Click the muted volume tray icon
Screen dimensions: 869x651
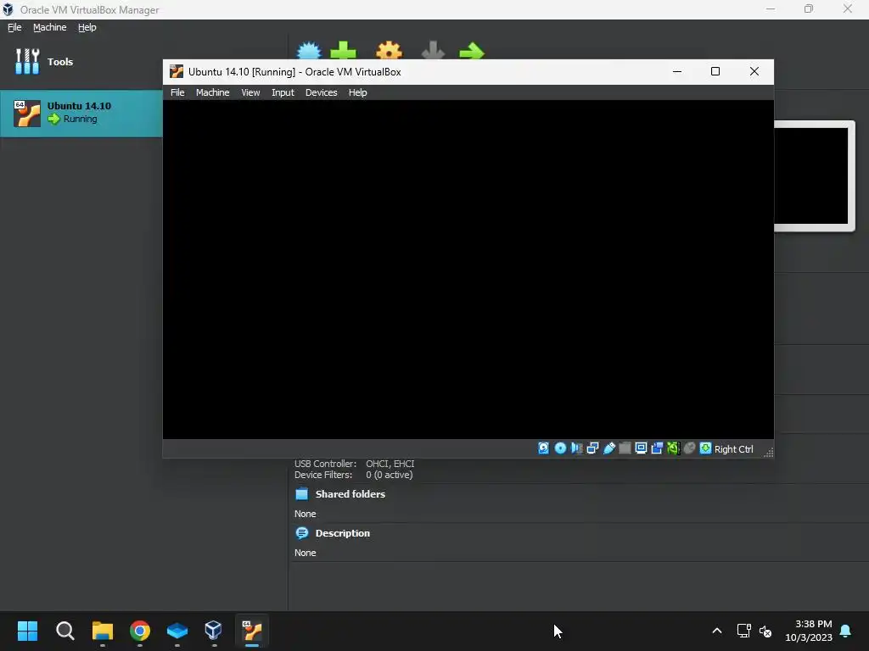[765, 631]
